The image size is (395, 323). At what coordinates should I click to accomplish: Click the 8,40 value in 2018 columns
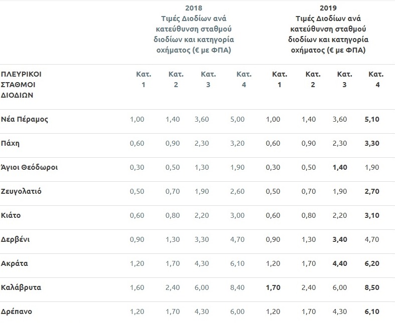(236, 287)
